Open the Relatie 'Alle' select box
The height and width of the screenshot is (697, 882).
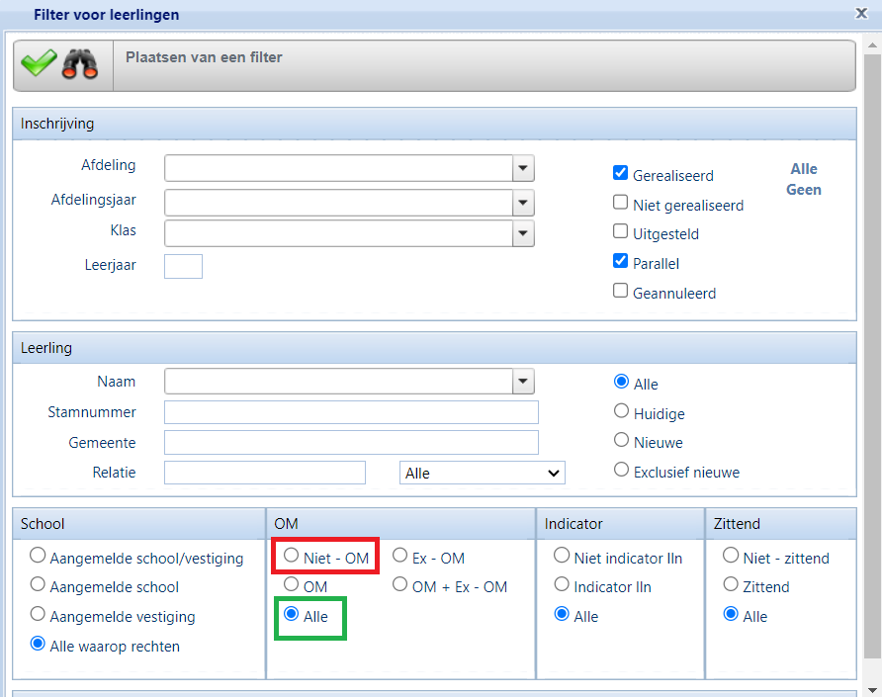[482, 473]
